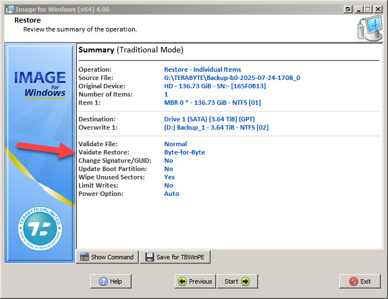The image size is (388, 299).
Task: Click the 'Vaidate Restore:' label
Action: click(104, 152)
